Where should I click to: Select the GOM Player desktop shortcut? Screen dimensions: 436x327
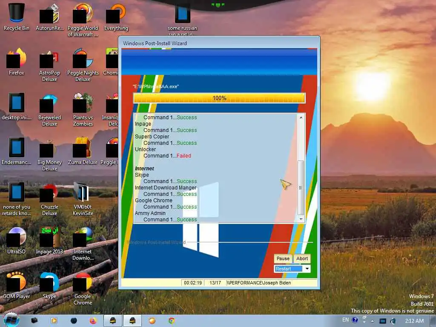[17, 286]
